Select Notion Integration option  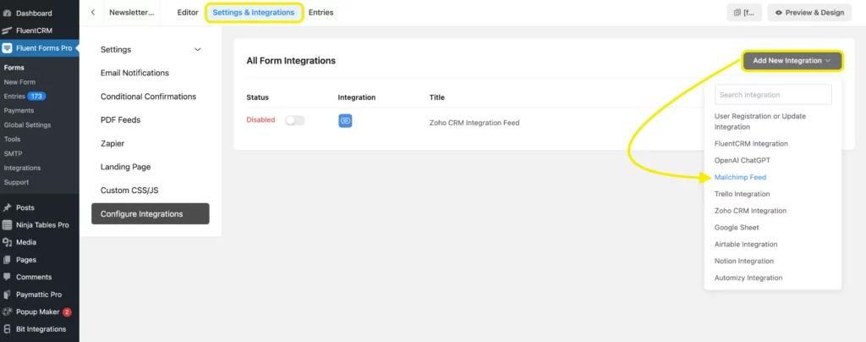(744, 261)
